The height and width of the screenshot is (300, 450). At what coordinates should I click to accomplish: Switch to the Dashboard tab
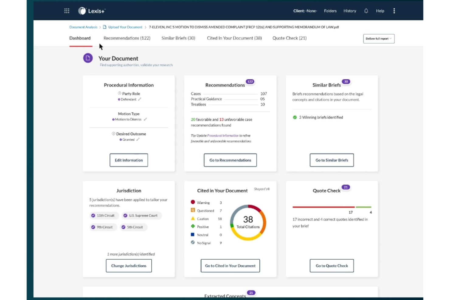80,38
